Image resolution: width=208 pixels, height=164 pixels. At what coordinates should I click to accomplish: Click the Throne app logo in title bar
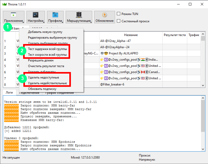tap(4, 4)
